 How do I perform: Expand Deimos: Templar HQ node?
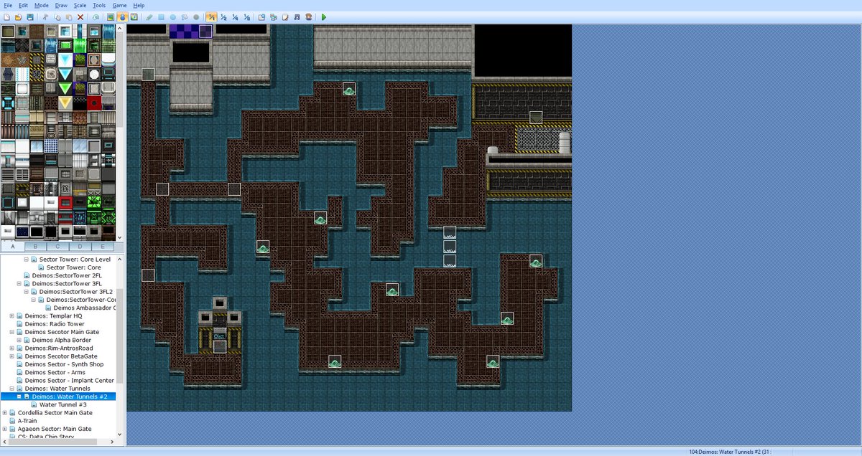(x=11, y=316)
